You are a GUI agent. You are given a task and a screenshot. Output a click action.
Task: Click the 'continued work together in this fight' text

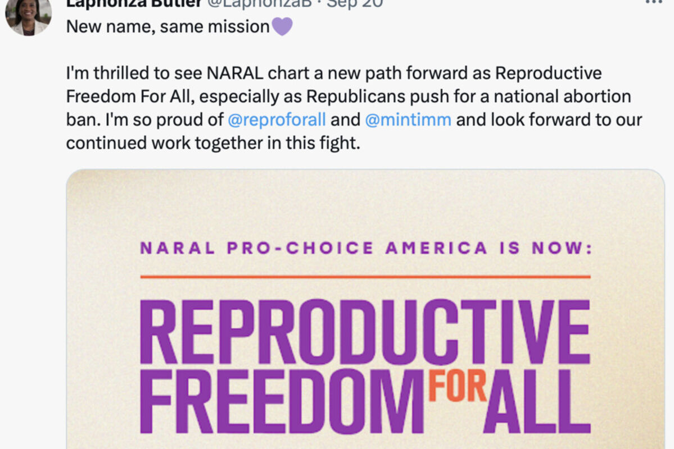click(213, 143)
